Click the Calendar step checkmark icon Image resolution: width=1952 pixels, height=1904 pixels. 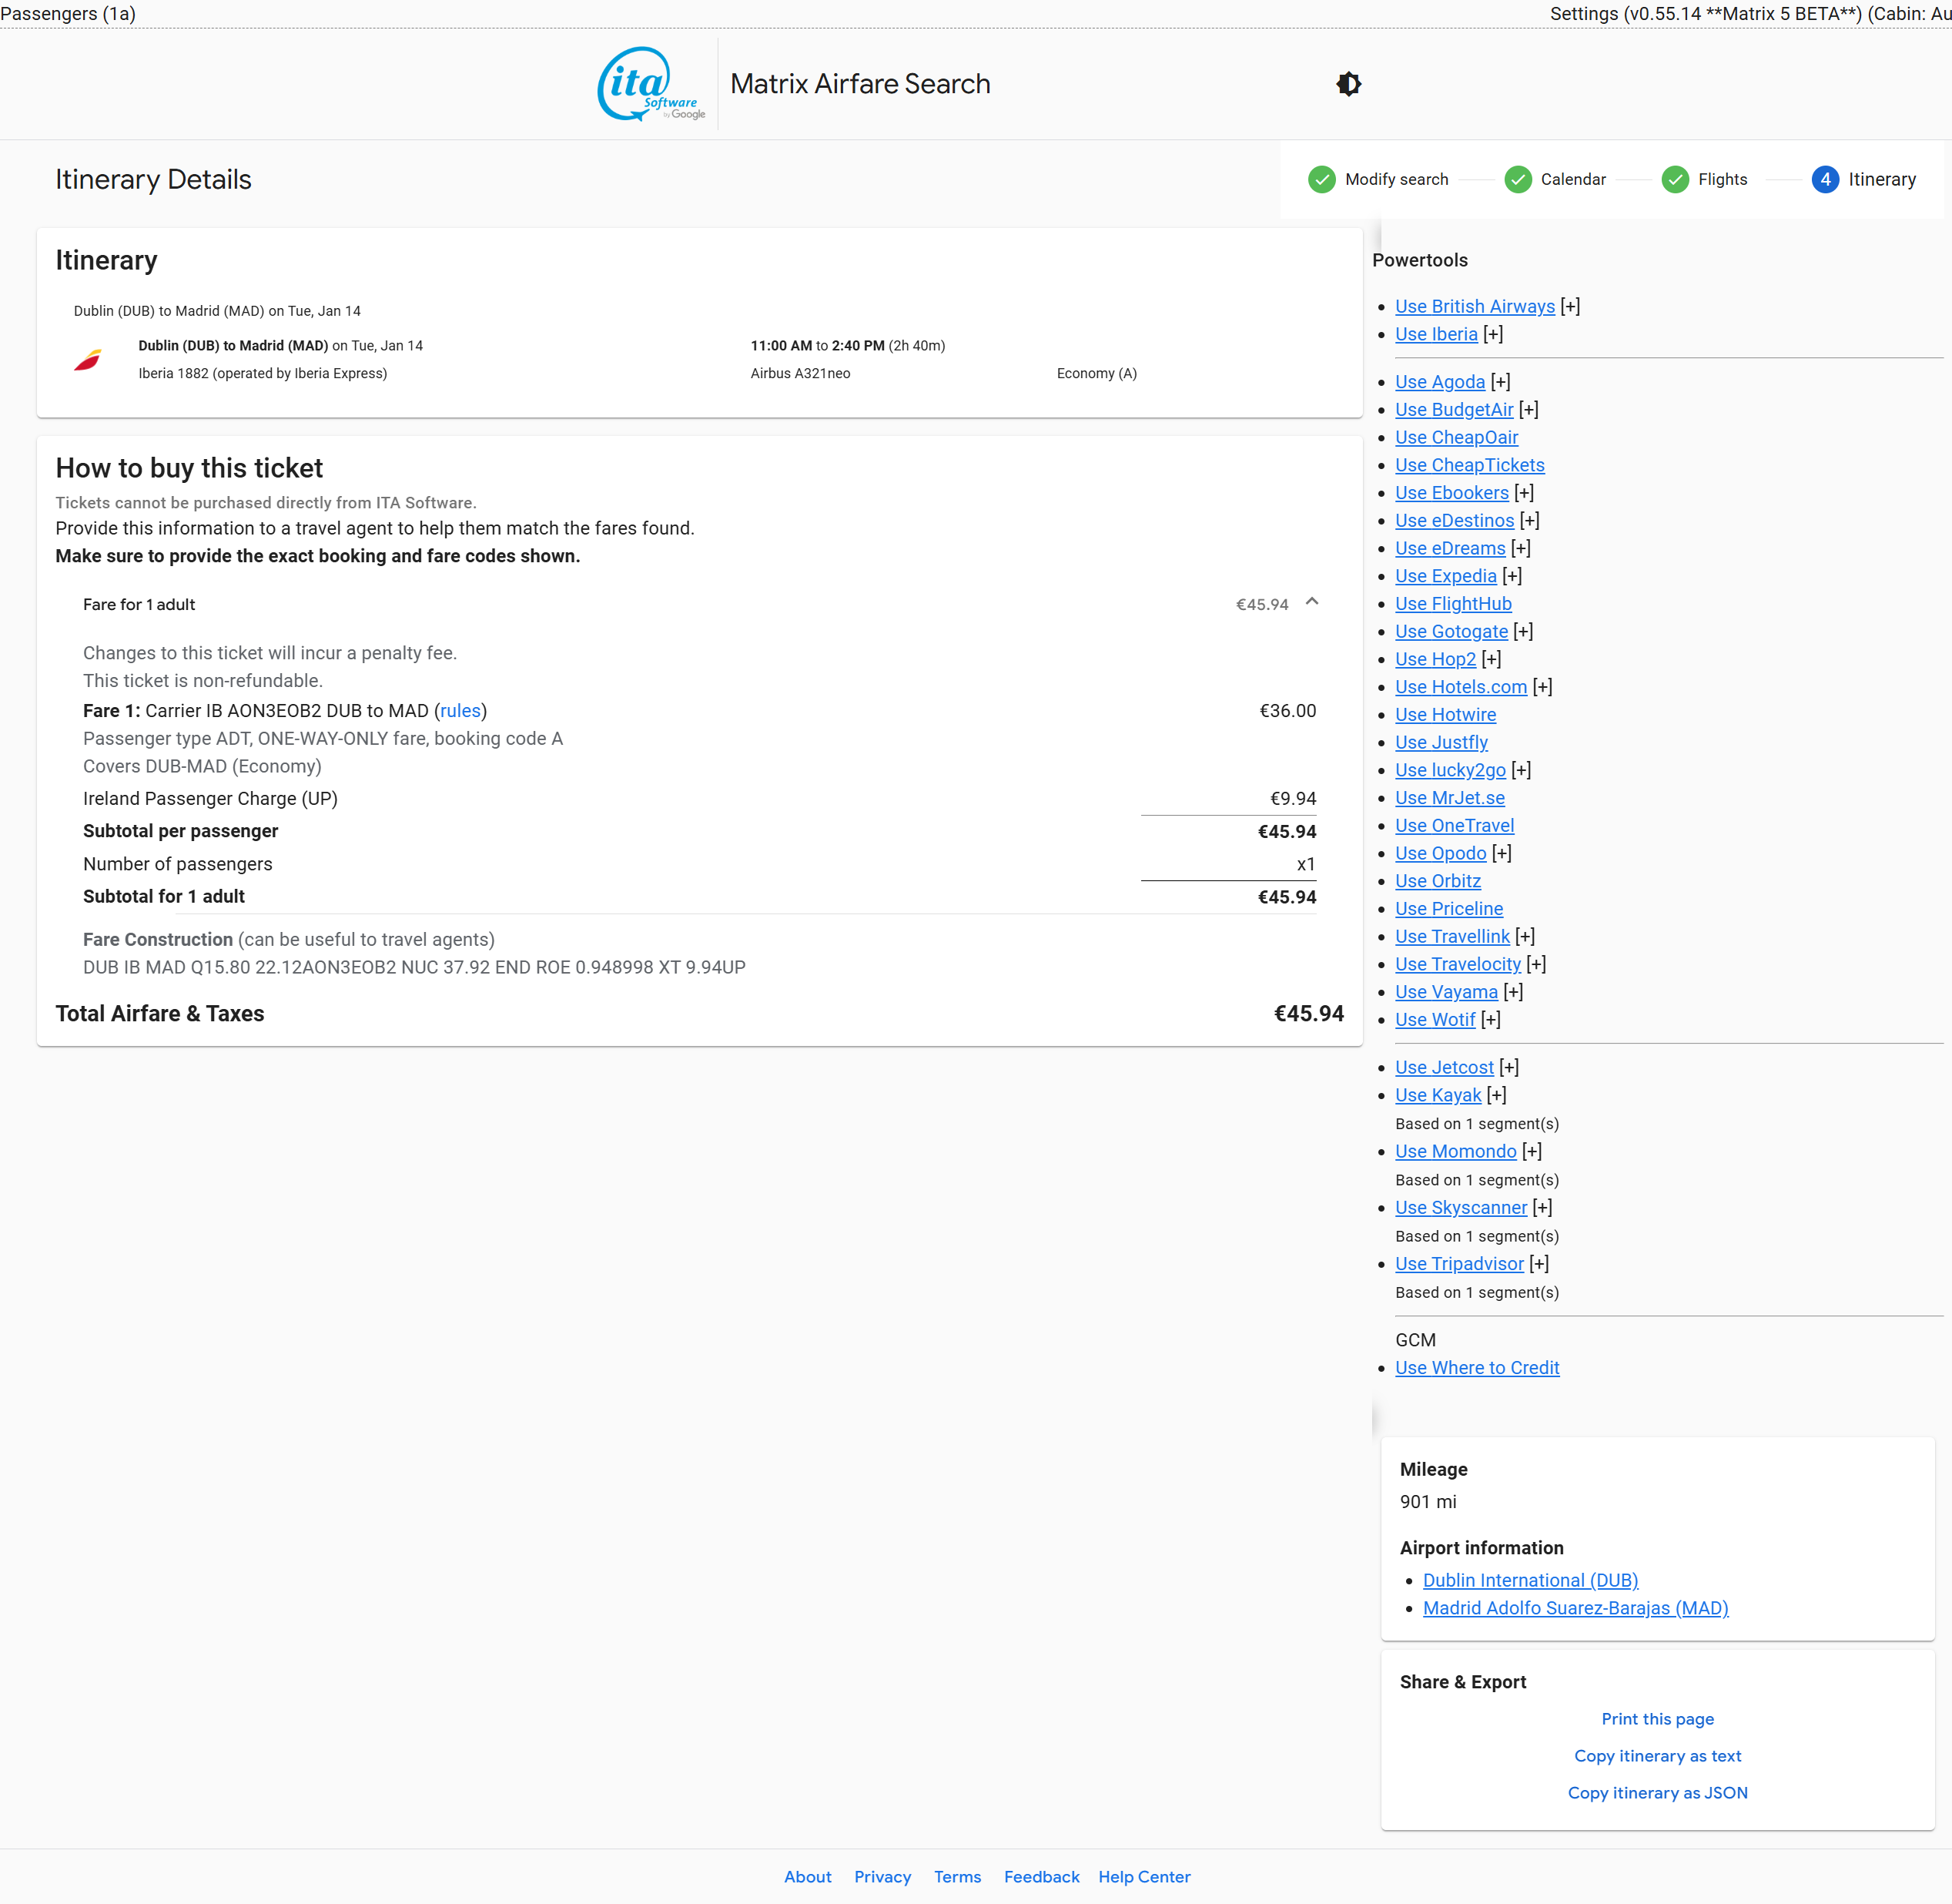[x=1517, y=179]
